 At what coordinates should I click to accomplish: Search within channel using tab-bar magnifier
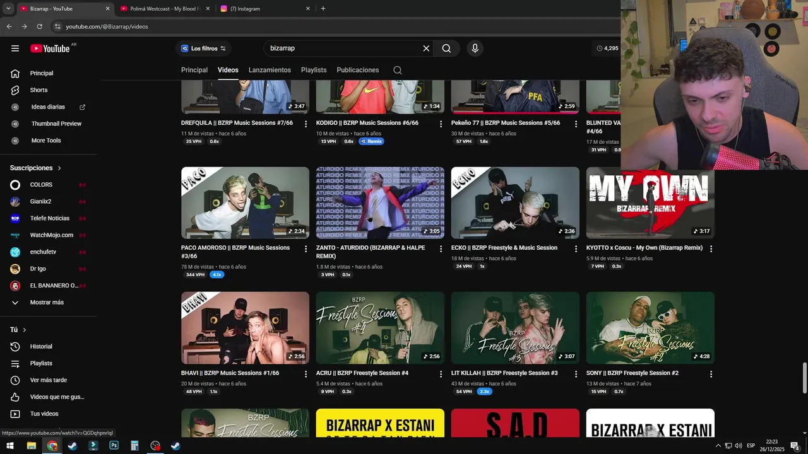(x=398, y=70)
